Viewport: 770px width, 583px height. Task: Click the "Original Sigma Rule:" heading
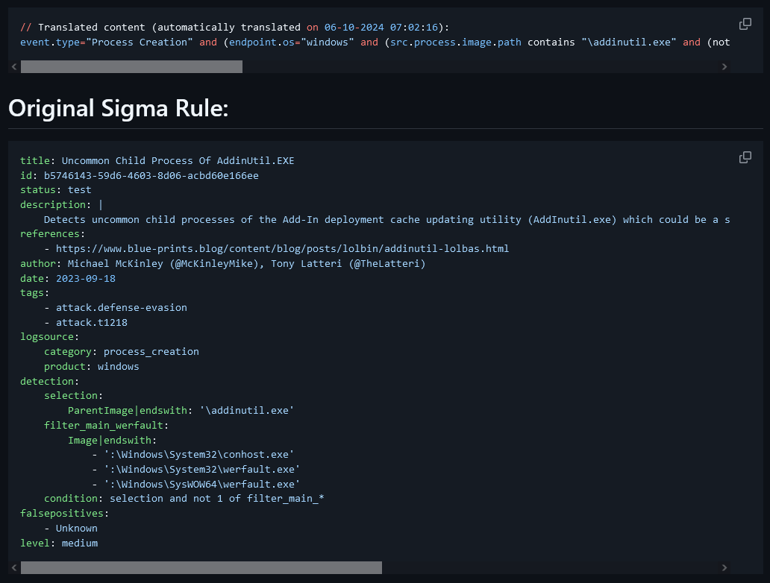[x=118, y=109]
